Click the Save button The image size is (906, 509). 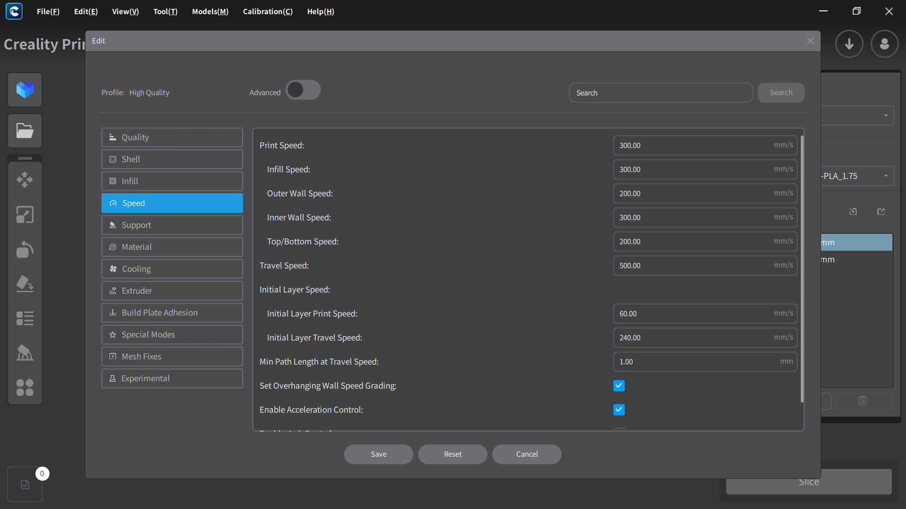378,454
